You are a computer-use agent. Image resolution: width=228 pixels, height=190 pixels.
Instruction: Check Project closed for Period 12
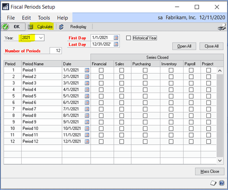(x=209, y=141)
